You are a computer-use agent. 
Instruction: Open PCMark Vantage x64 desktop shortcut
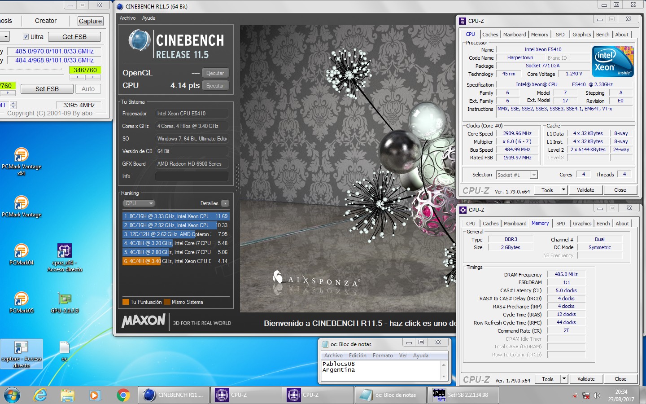point(21,161)
